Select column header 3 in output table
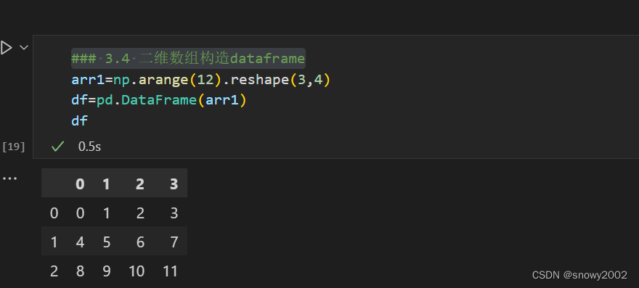Screen dimensions: 639x288 click(174, 184)
